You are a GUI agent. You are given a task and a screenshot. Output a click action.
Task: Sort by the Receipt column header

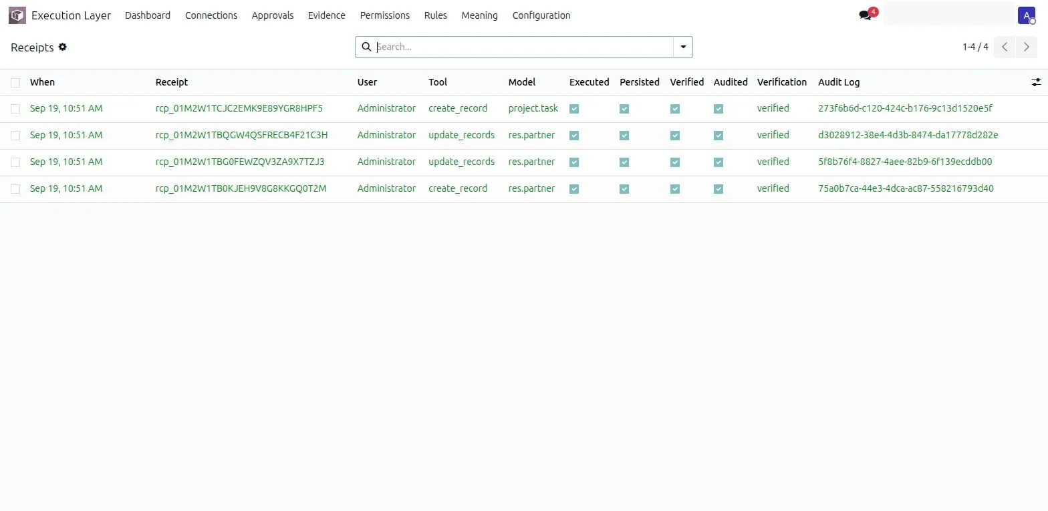[x=172, y=82]
